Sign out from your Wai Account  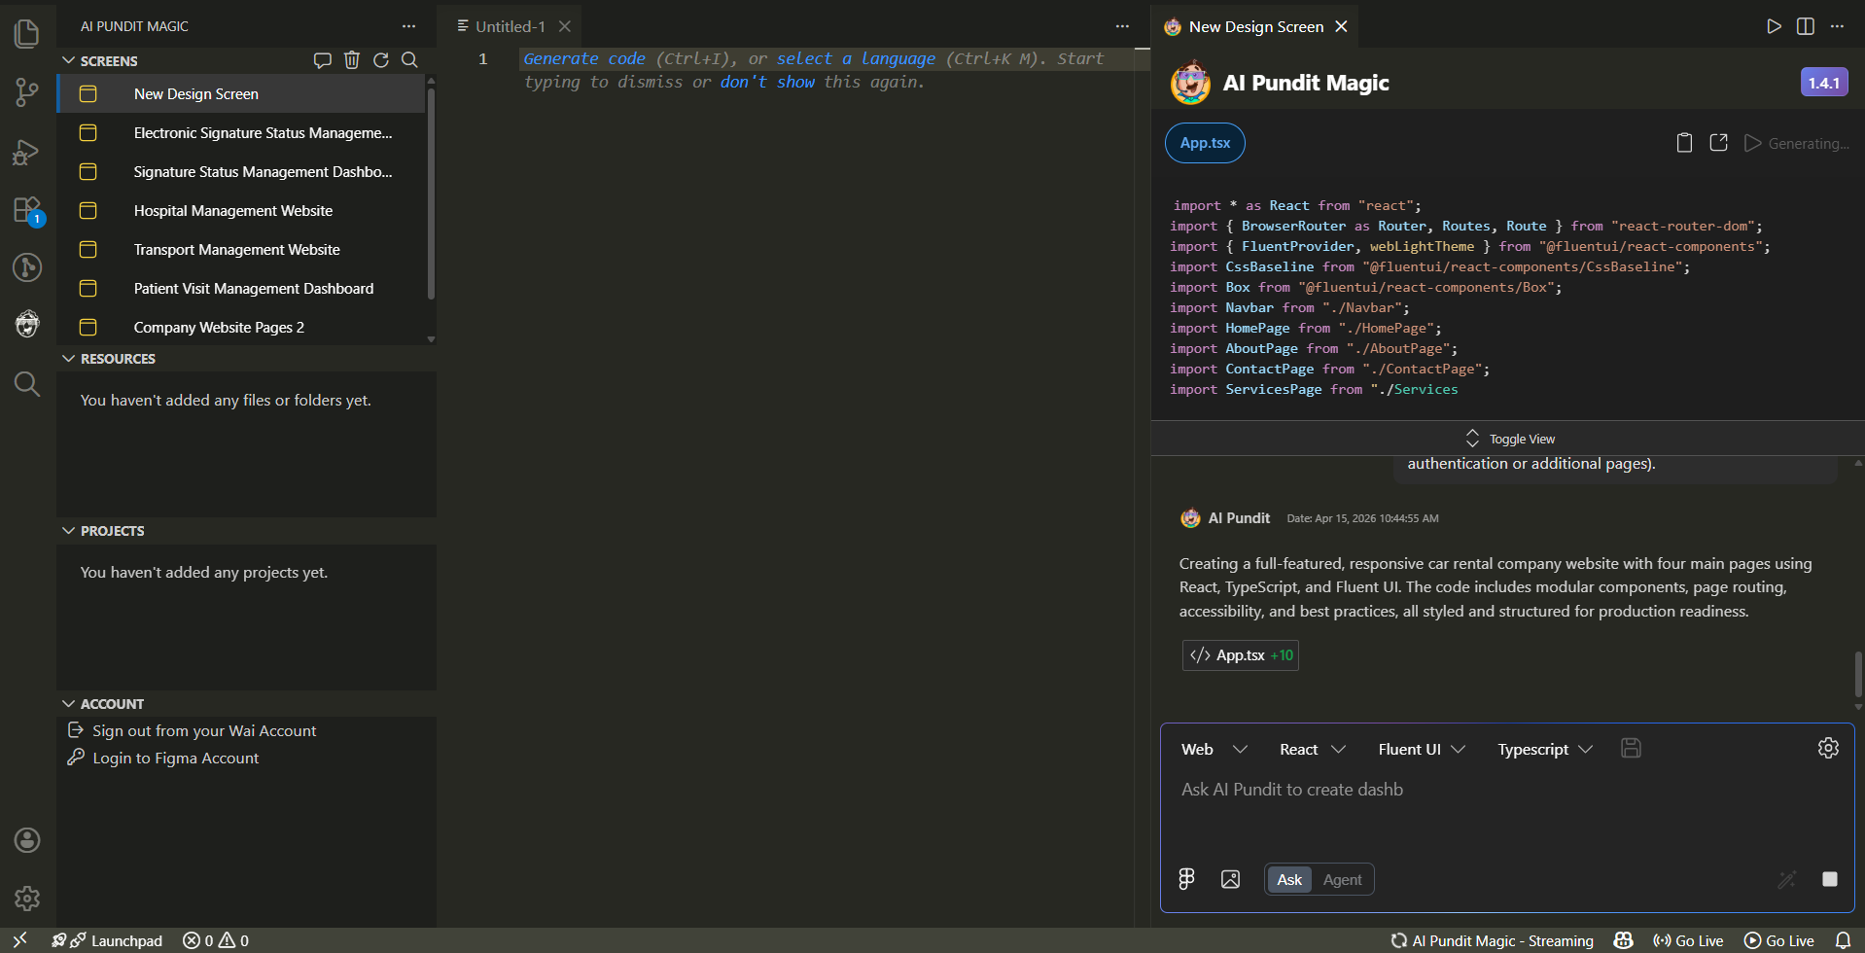pos(204,730)
